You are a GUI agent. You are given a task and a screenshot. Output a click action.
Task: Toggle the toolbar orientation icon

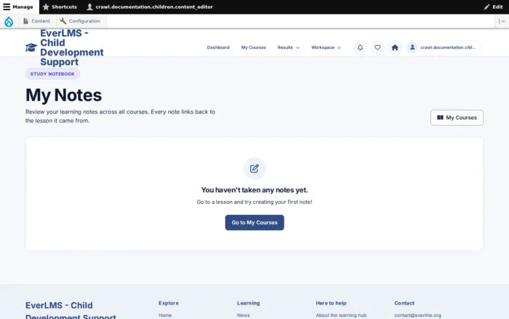[501, 21]
